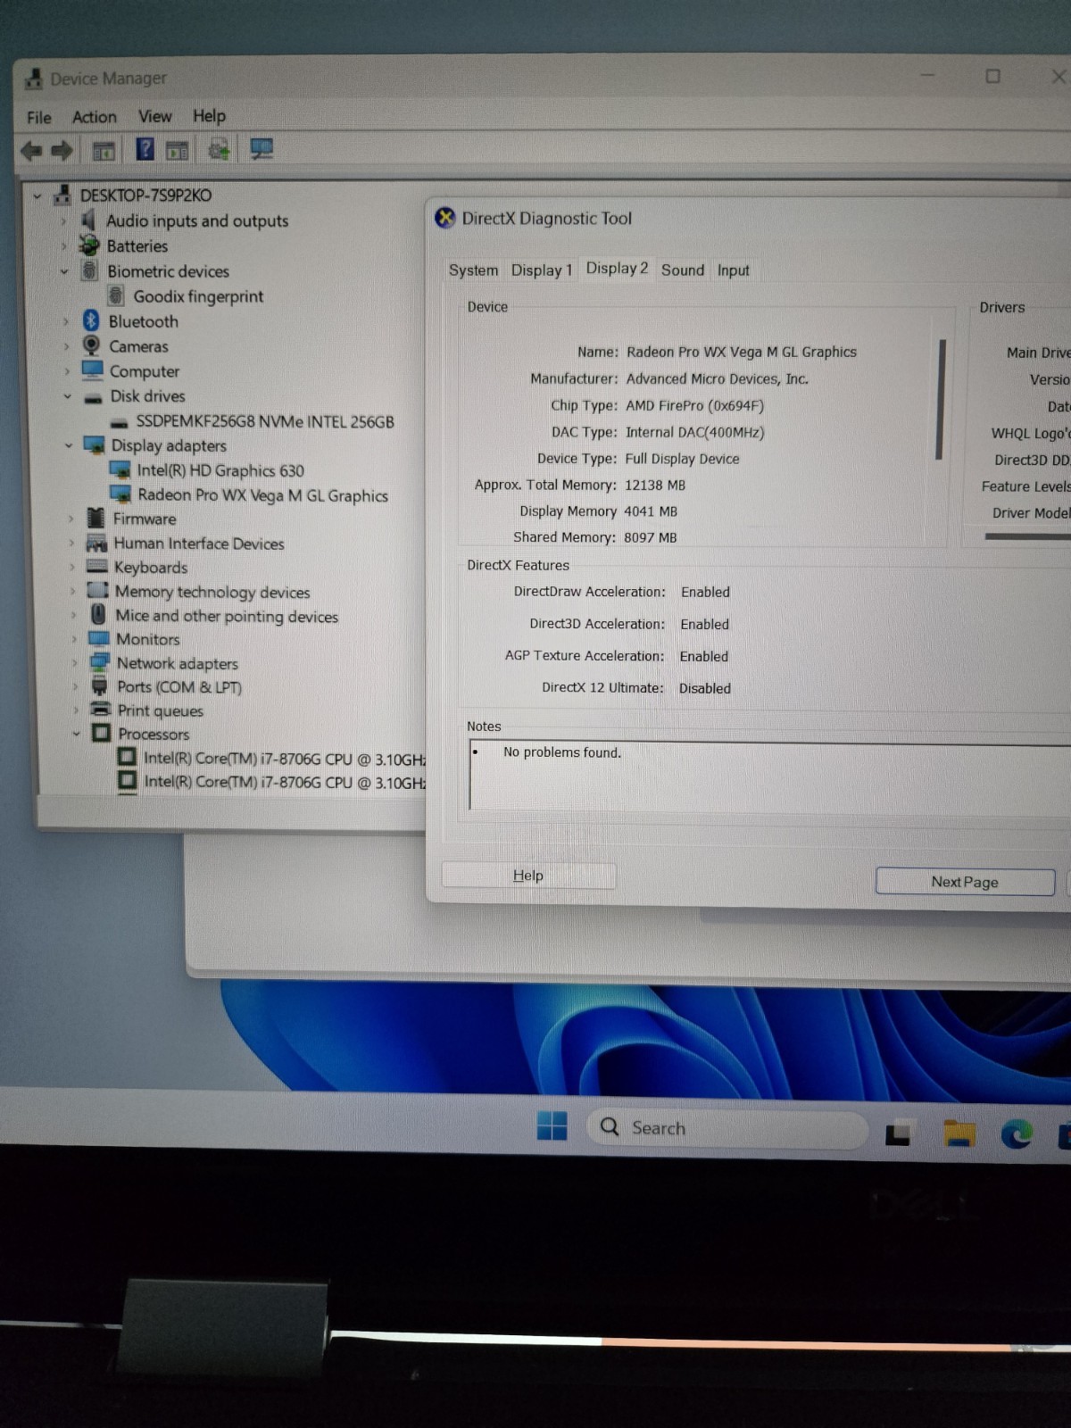Click the 'Approx. Total Memory: 12138 MB' value
The width and height of the screenshot is (1071, 1428).
pyautogui.click(x=655, y=486)
